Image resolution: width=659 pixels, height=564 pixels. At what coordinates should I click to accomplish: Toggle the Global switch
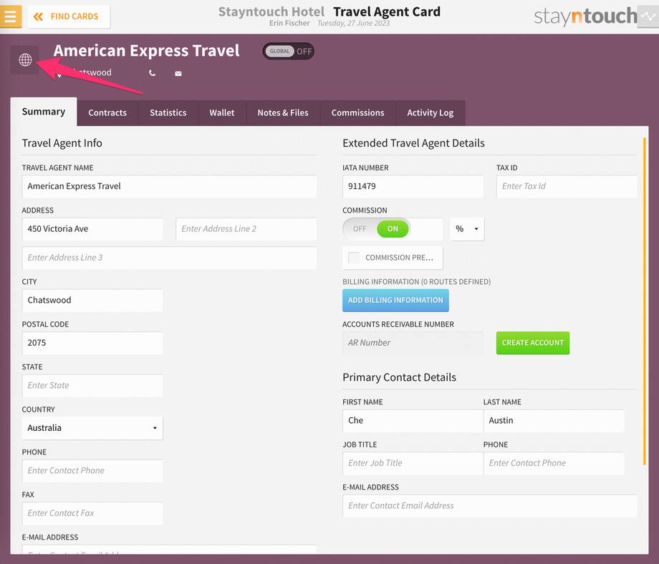[x=288, y=52]
